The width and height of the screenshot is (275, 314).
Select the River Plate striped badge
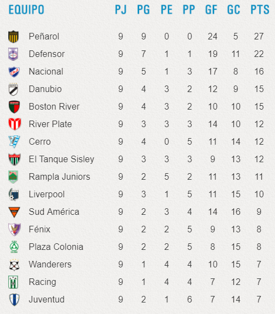coord(15,124)
